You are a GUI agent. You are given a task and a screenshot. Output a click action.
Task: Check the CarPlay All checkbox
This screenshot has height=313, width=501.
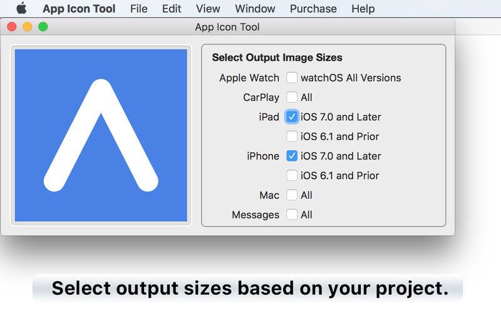click(x=292, y=97)
